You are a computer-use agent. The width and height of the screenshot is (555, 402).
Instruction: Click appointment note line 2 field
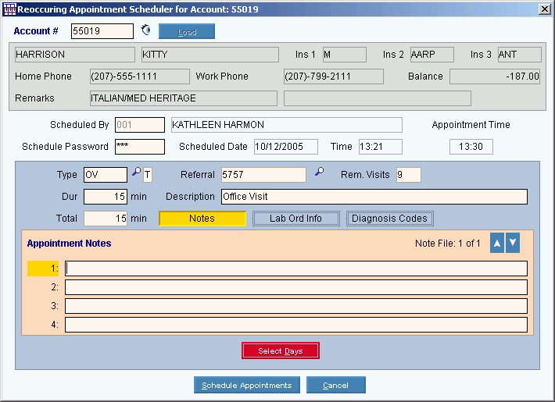[x=296, y=287]
